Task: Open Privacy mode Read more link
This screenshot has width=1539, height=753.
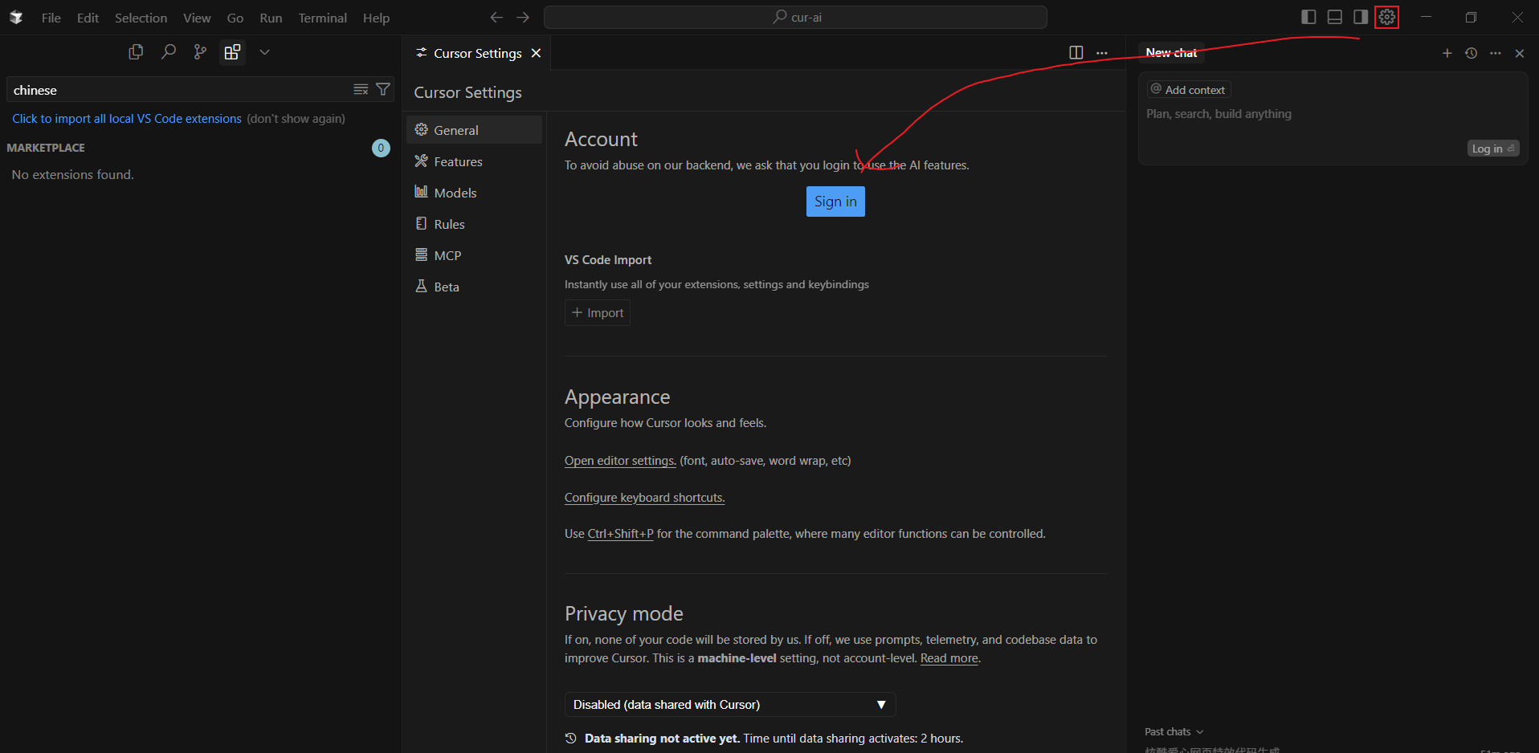Action: (949, 658)
